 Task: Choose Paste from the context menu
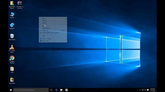point(53,26)
